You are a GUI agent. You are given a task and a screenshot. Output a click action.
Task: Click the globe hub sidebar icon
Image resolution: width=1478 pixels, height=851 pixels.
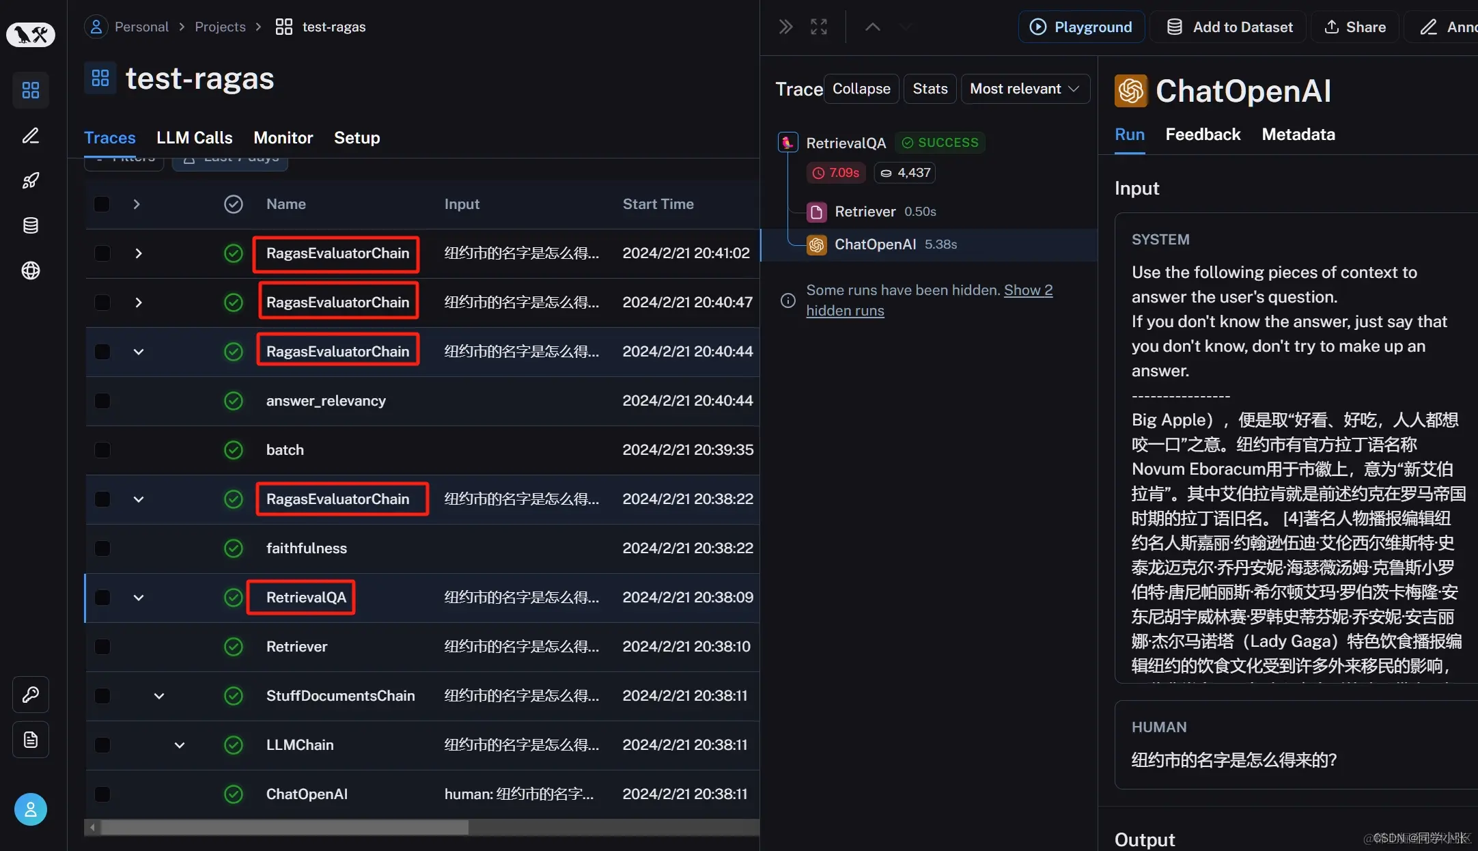coord(31,270)
